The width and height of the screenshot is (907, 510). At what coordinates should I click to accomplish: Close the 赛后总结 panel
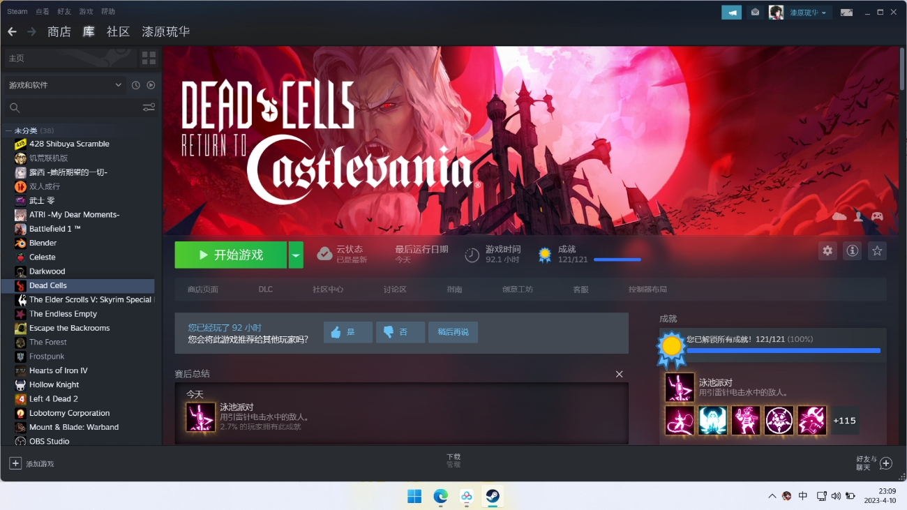[x=619, y=374]
